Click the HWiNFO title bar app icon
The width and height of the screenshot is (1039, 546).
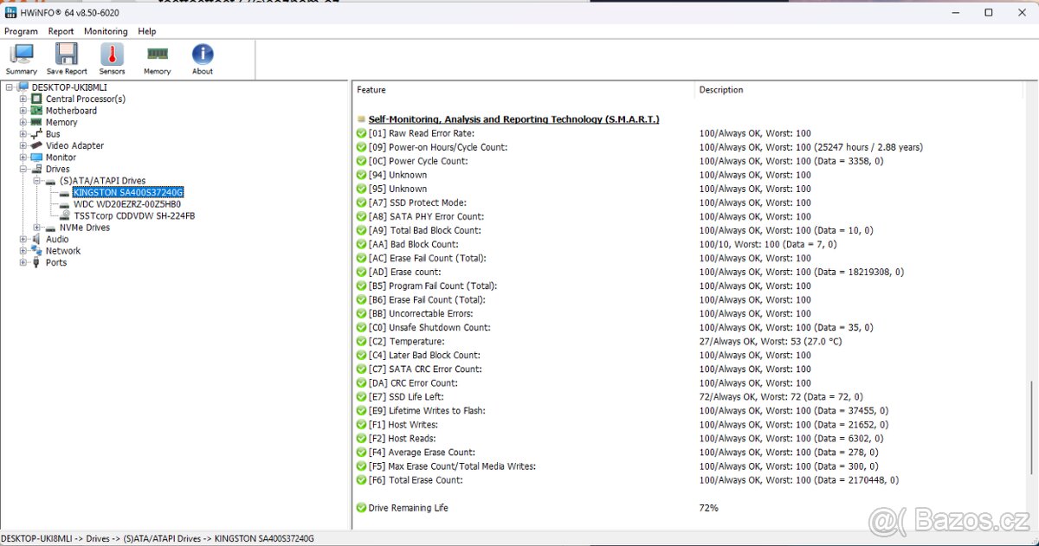(x=10, y=13)
